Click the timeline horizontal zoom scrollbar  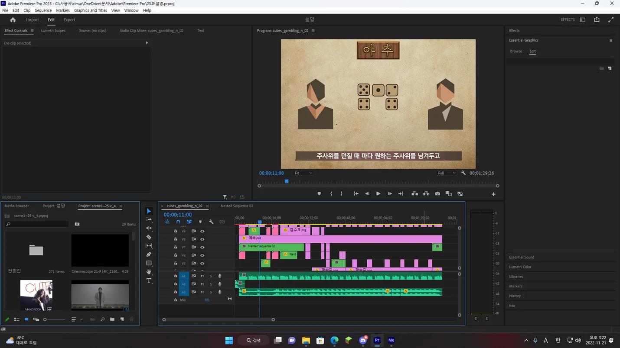tap(219, 319)
